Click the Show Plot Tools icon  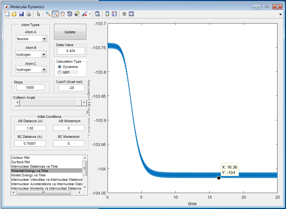131,14
